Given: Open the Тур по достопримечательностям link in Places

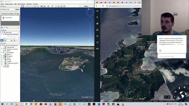Looking at the screenshot, I should [x=12, y=34].
